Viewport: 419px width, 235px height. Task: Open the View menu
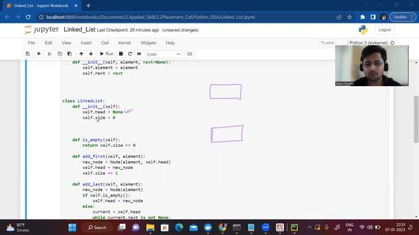click(67, 43)
